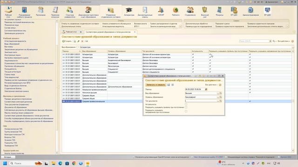Open the calendar picker for the Период field
The image size is (298, 167).
[x=206, y=89]
